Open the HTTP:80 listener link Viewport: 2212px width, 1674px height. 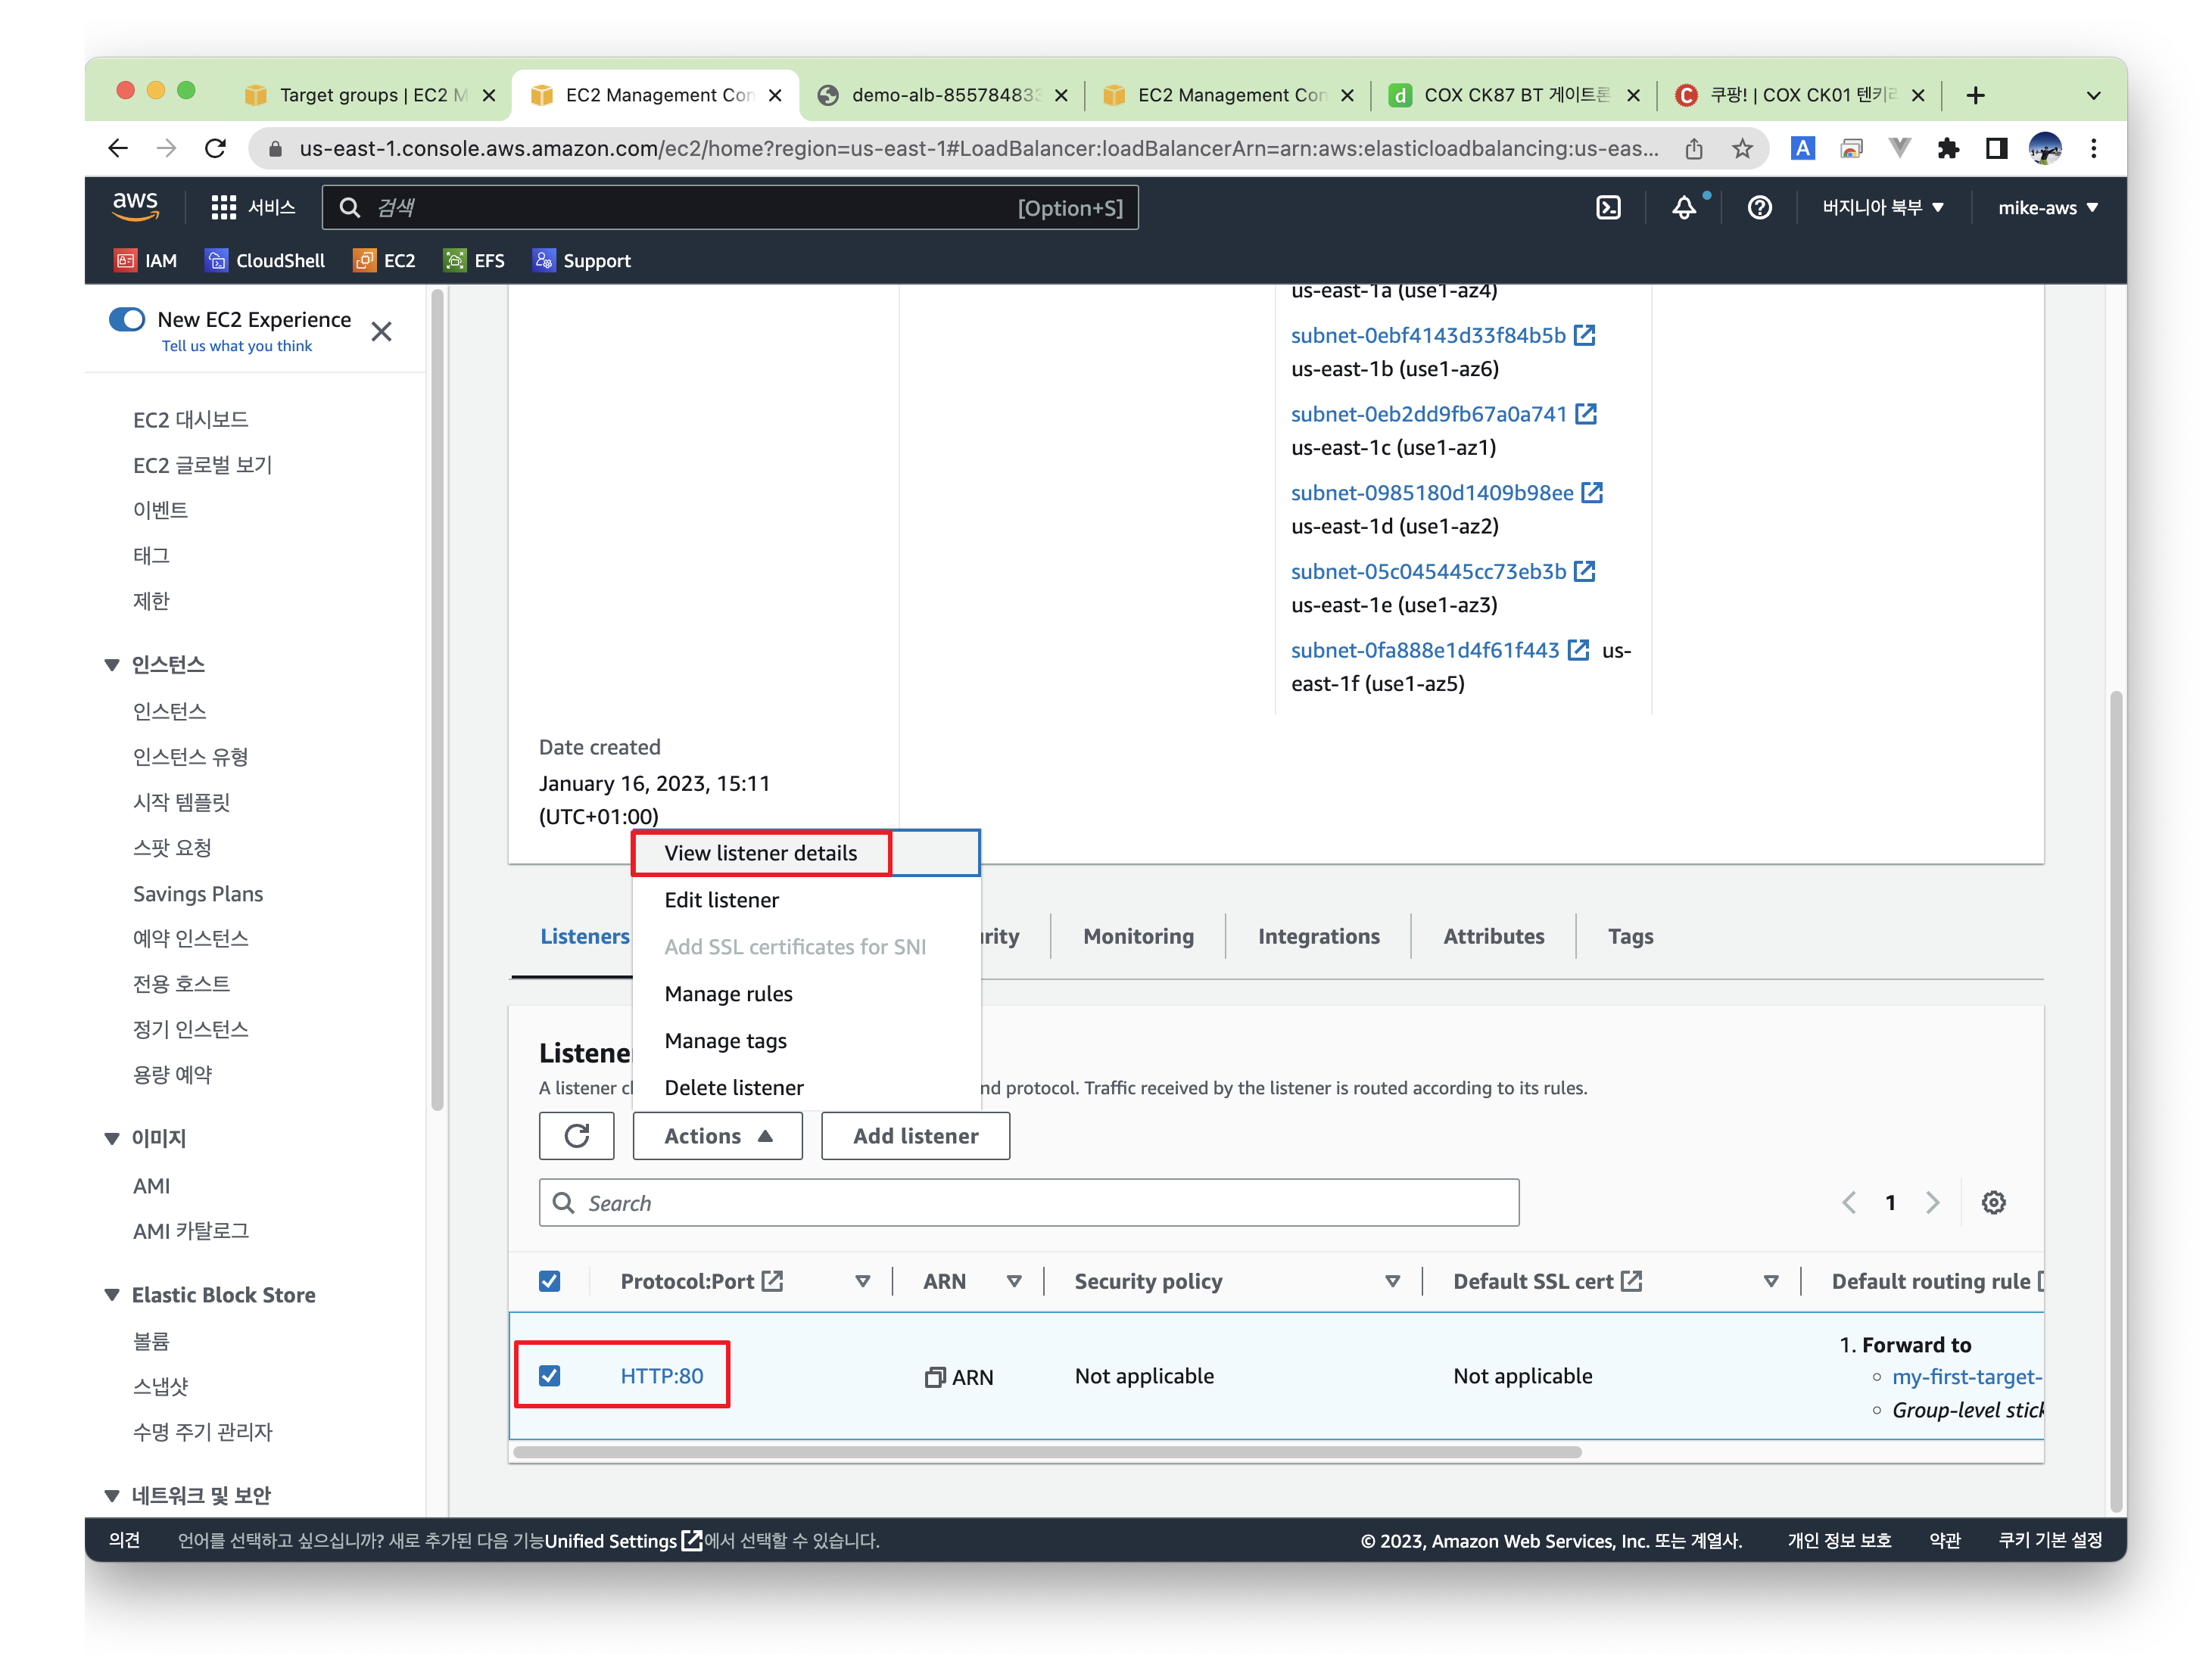[661, 1376]
